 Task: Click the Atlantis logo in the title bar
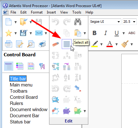tap(5, 6)
